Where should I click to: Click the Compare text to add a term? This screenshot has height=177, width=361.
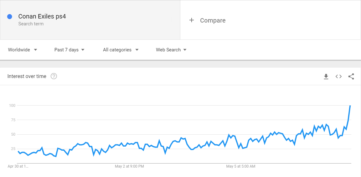pos(213,20)
